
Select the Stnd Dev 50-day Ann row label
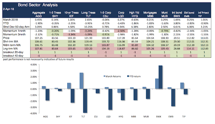click(16, 27)
